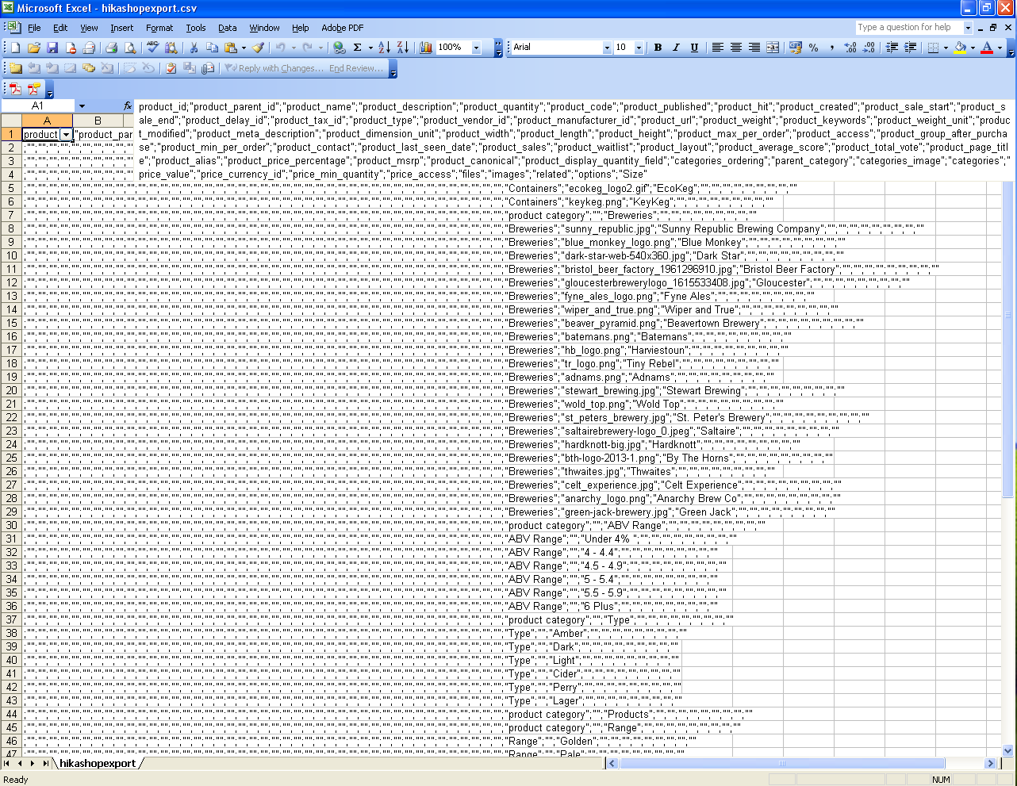This screenshot has height=786, width=1017.
Task: Expand the Name Box dropdown
Action: coord(82,105)
